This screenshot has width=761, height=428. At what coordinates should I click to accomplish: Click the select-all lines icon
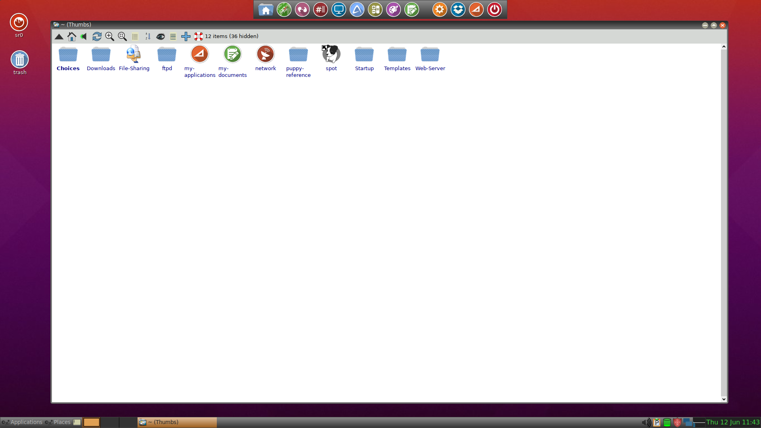(x=173, y=36)
